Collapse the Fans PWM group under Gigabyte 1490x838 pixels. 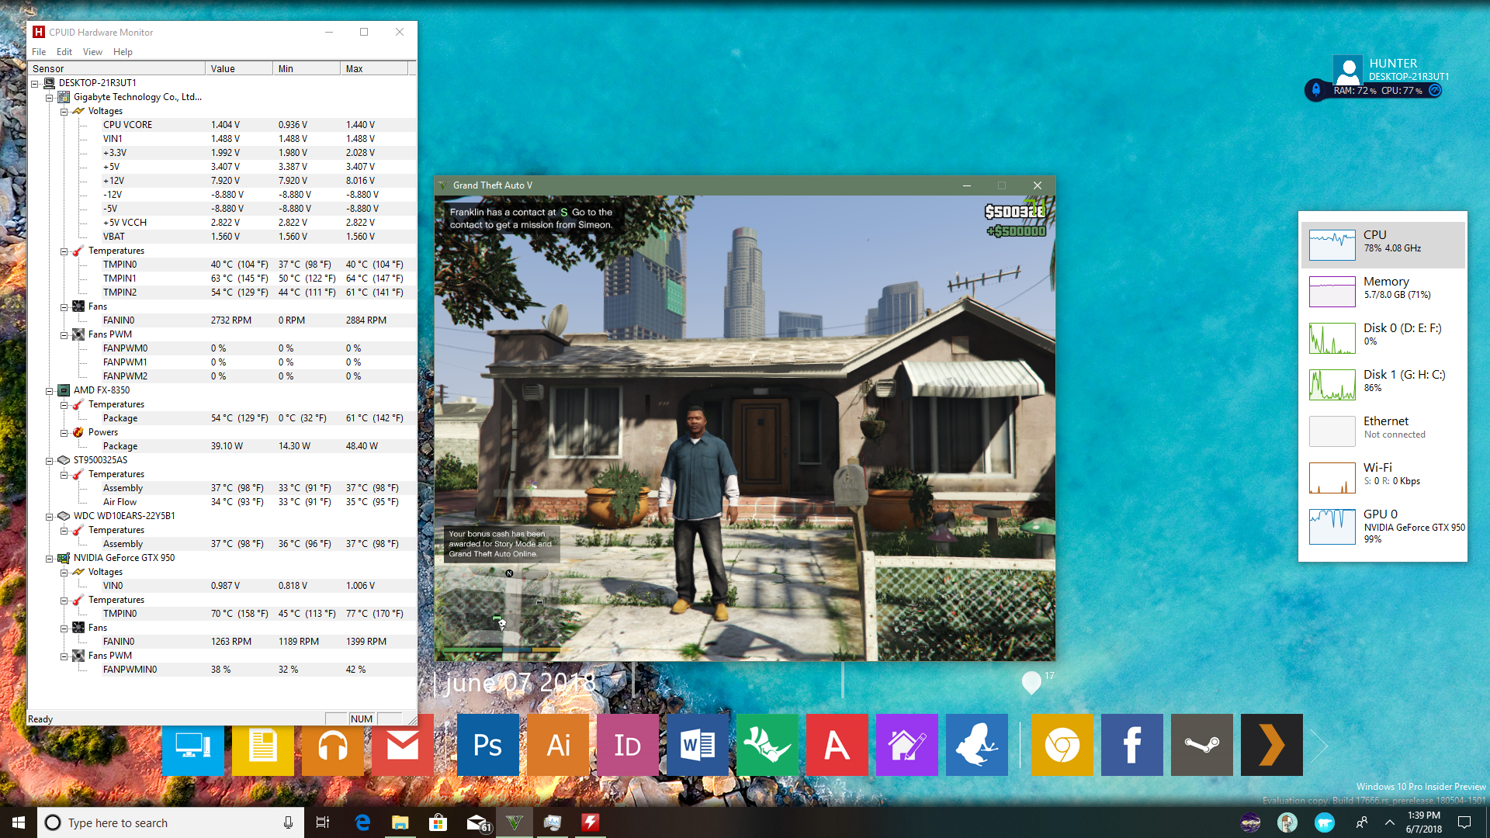(64, 335)
